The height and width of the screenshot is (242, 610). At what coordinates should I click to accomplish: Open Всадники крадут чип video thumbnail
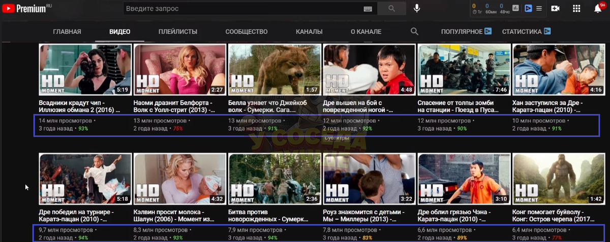coord(85,70)
